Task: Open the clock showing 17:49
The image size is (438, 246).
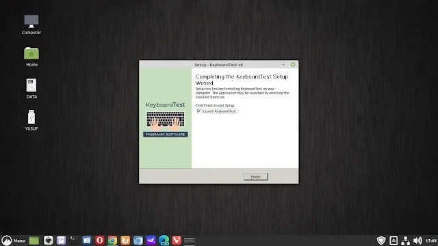Action: coord(431,241)
